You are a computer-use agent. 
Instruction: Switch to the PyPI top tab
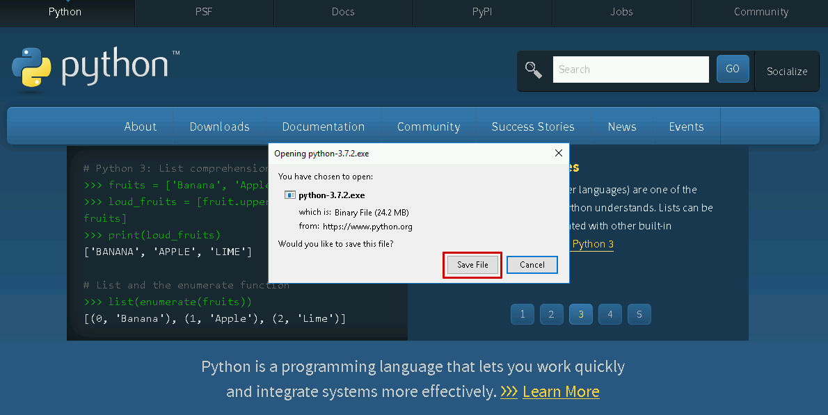pos(481,12)
